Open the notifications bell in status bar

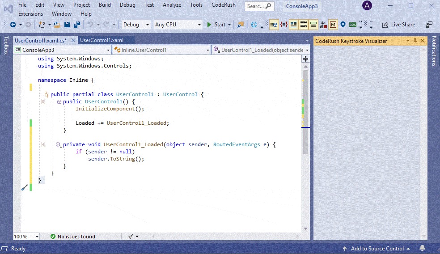(x=423, y=249)
